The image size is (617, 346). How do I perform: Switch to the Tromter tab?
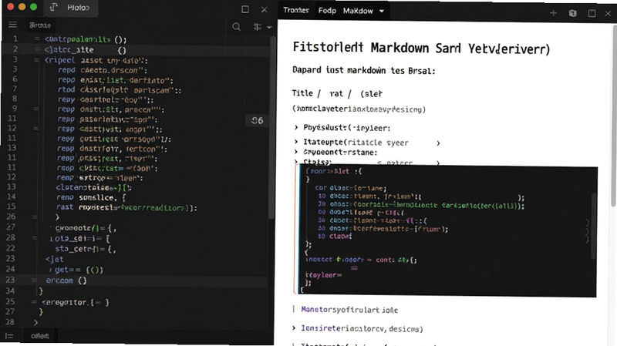(296, 10)
